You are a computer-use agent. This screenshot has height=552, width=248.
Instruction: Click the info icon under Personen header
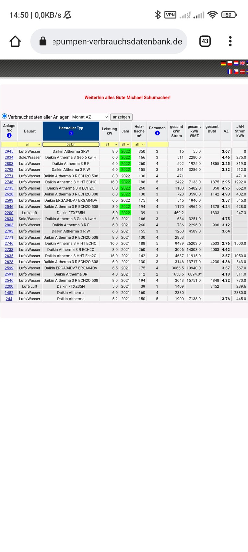click(157, 133)
